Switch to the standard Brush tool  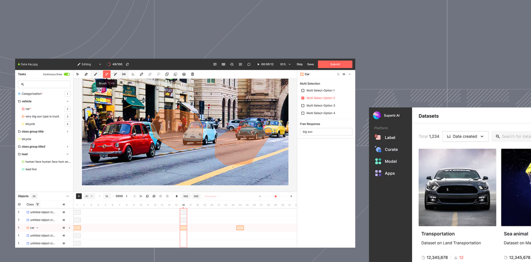96,74
